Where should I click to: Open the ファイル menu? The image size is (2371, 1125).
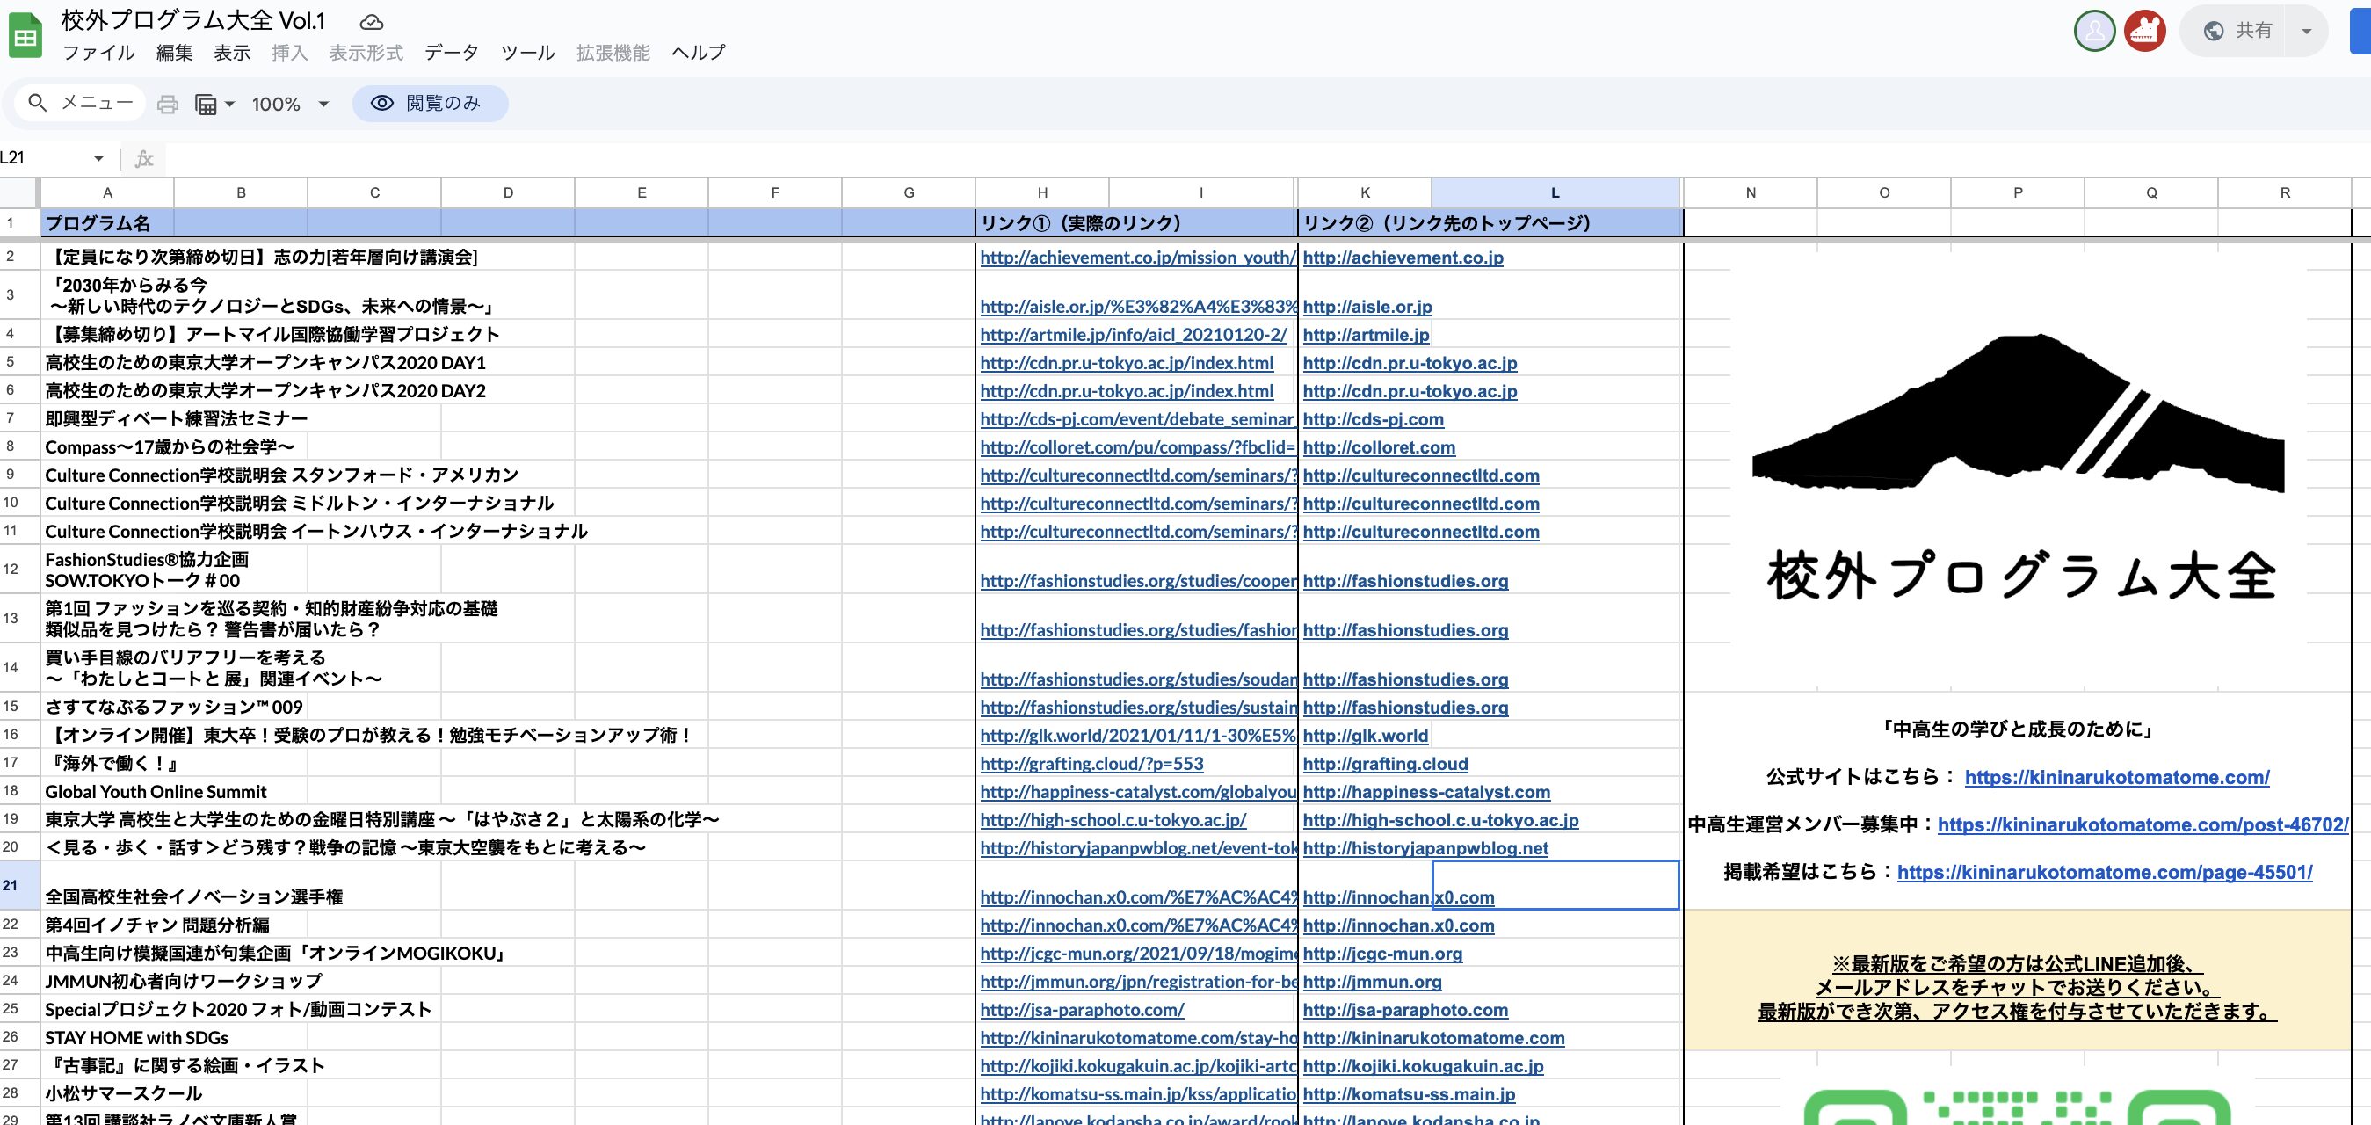click(x=98, y=53)
